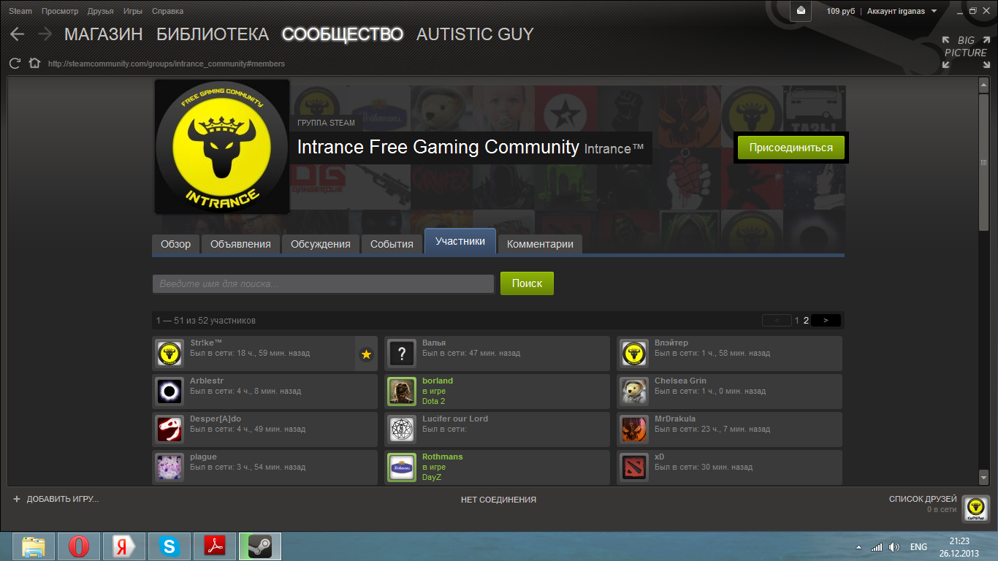Viewport: 998px width, 561px height.
Task: Click the green Поиск button
Action: click(x=527, y=283)
